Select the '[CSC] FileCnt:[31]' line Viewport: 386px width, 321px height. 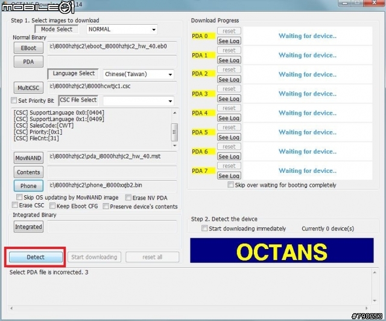[x=36, y=138]
